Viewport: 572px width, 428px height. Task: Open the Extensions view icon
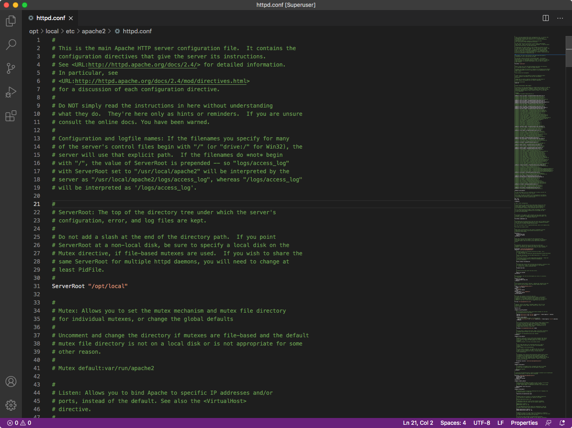coord(10,116)
